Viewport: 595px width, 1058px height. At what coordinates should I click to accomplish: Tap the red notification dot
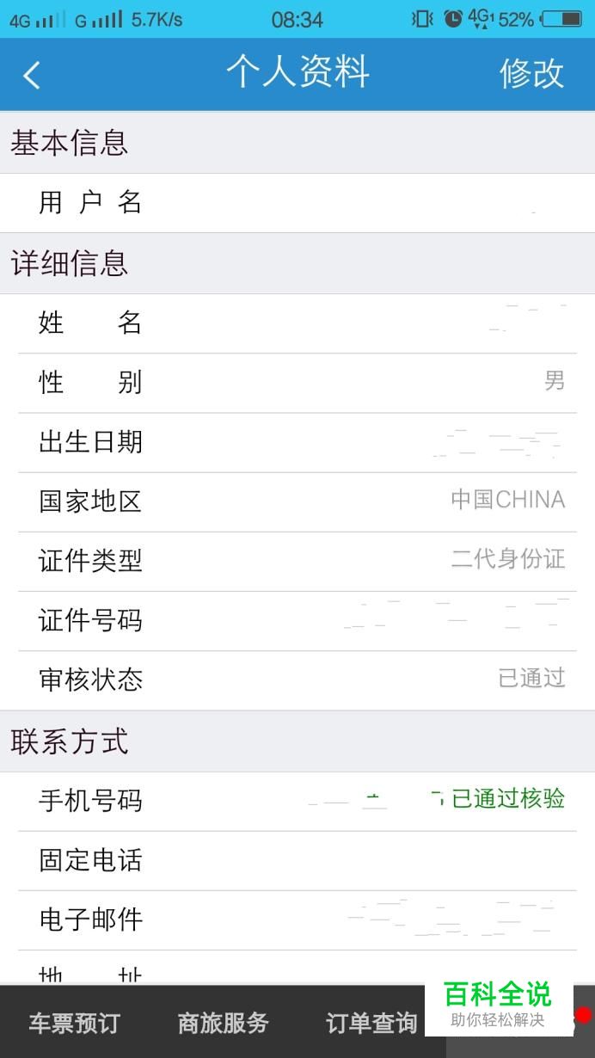pyautogui.click(x=584, y=1015)
